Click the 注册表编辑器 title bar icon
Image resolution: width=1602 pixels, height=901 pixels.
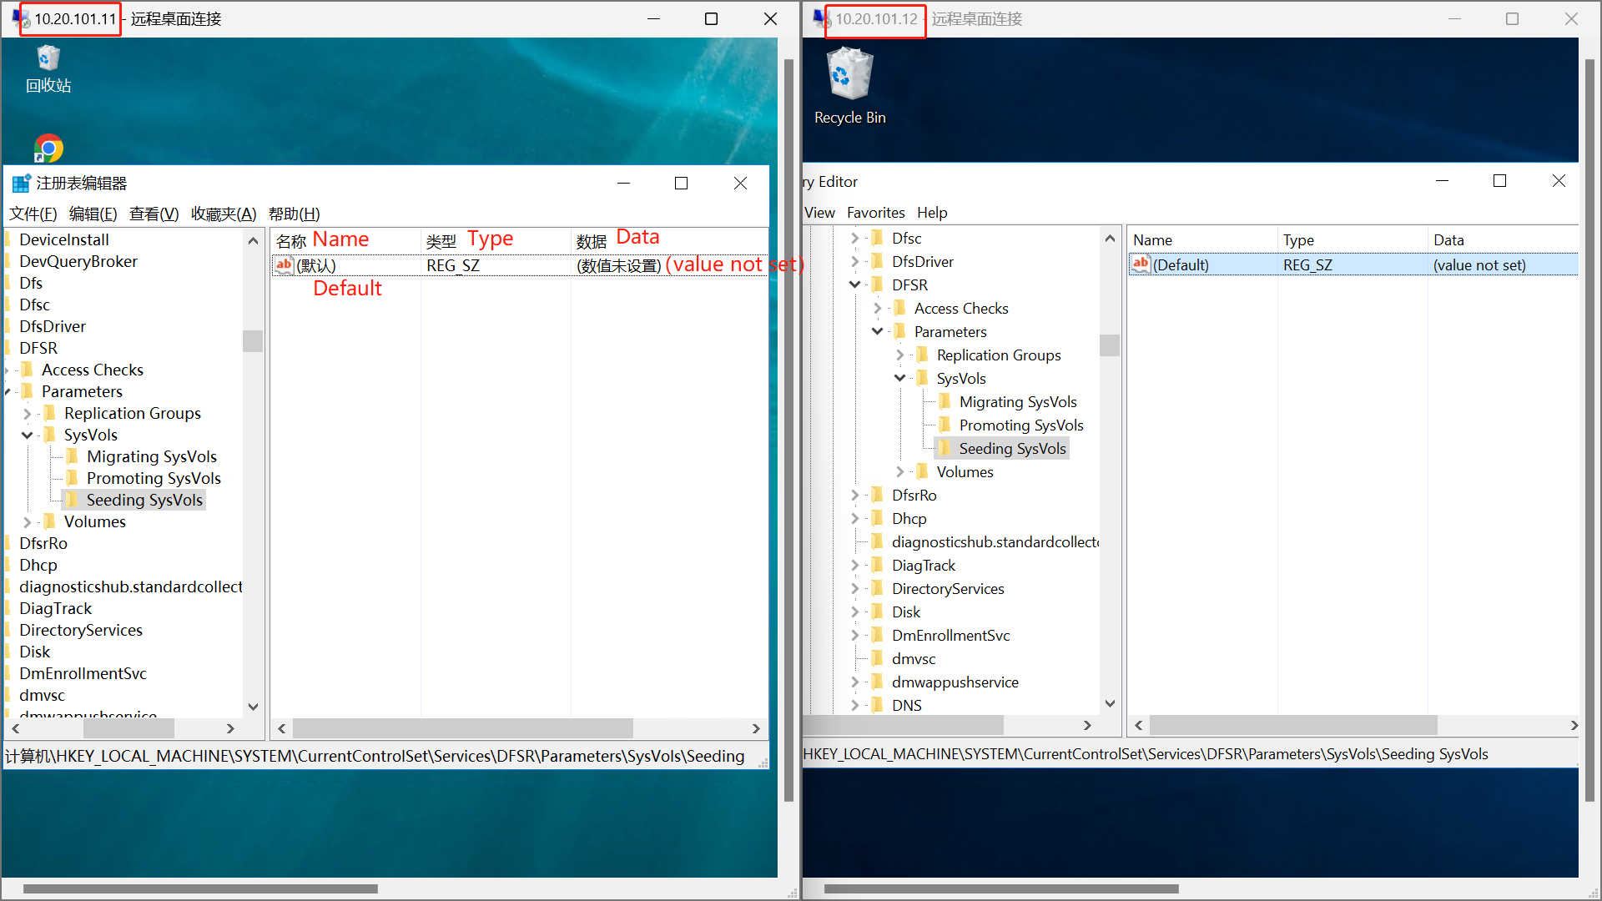click(21, 184)
